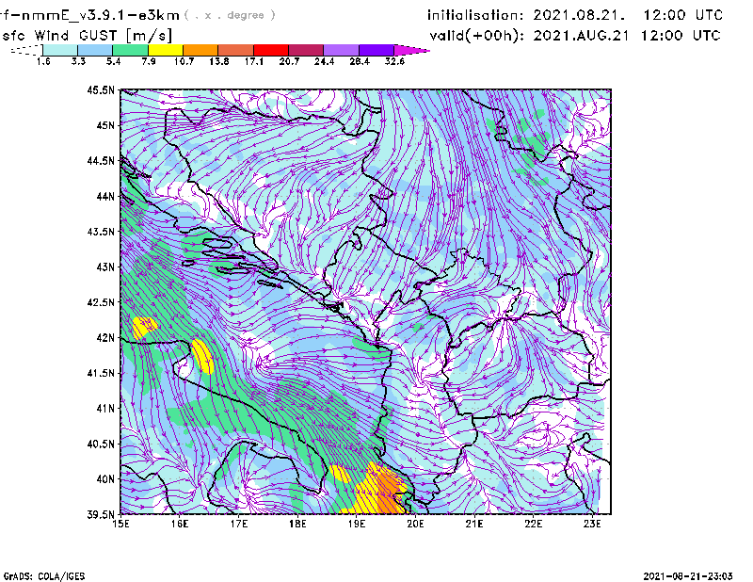Image resolution: width=753 pixels, height=582 pixels.
Task: Click longitude label 18E
Action: click(297, 524)
